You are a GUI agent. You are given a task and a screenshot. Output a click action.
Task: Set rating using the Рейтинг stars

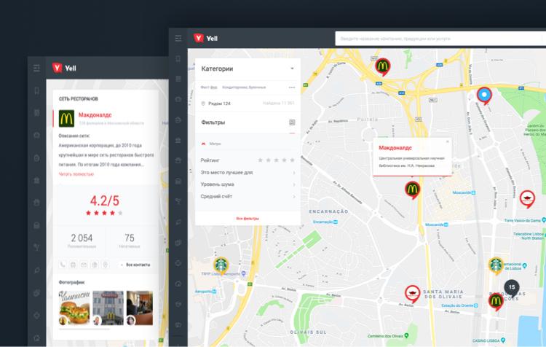click(277, 160)
